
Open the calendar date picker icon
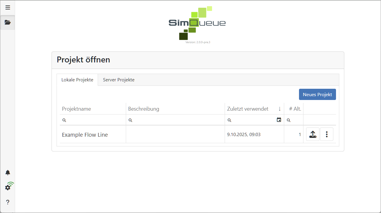tap(279, 120)
